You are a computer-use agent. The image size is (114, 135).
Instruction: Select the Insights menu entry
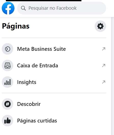(54, 82)
